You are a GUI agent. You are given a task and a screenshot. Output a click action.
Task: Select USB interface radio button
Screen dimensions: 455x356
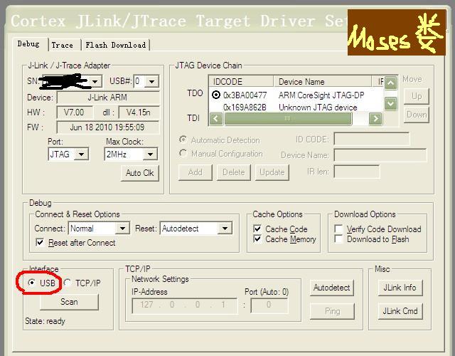pos(31,283)
